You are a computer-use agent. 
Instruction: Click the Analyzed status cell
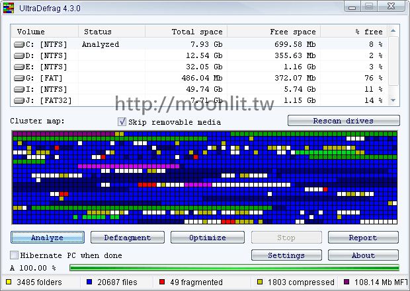click(101, 44)
